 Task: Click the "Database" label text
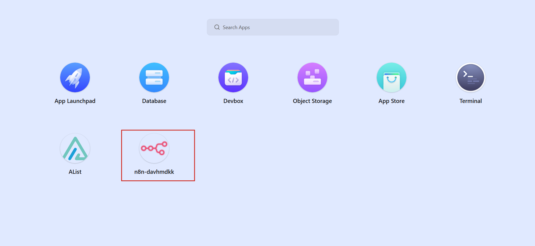tap(154, 101)
